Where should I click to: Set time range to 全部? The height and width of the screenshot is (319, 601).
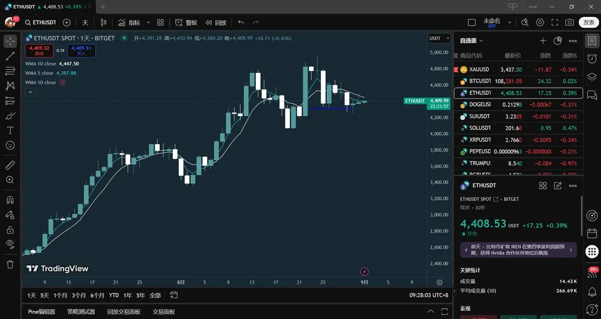pyautogui.click(x=155, y=295)
